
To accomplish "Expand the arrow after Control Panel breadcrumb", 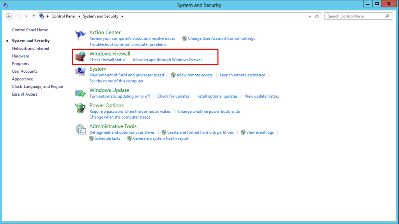I will coord(79,16).
